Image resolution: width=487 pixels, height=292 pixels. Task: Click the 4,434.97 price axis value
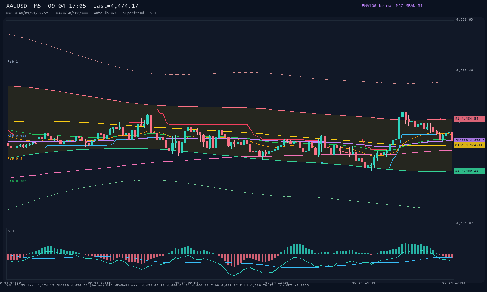(465, 223)
